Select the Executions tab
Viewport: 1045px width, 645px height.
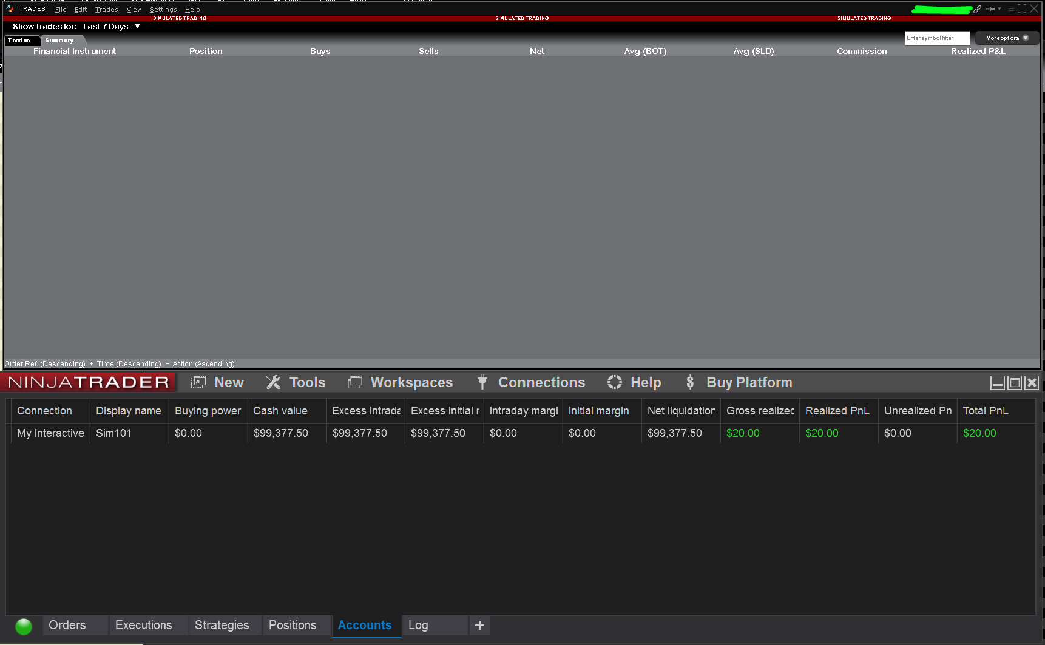[143, 625]
